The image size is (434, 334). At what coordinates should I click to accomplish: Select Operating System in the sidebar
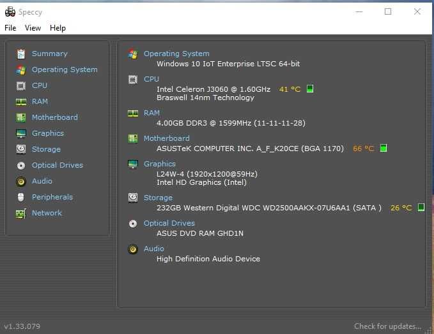[65, 69]
